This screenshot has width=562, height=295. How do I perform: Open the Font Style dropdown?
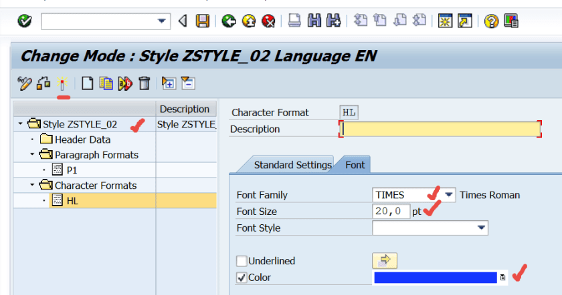point(481,228)
